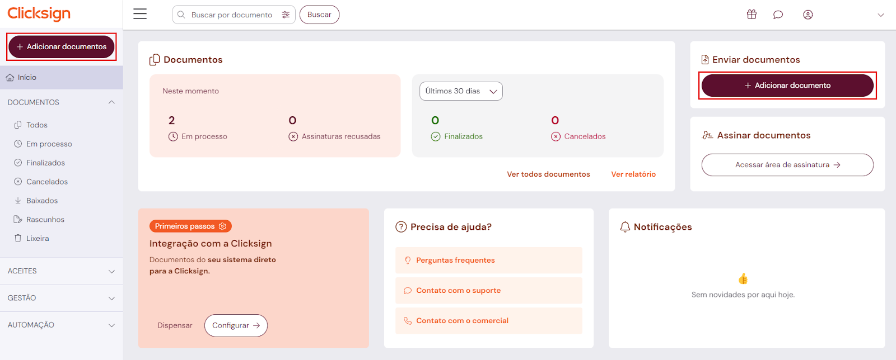Click Adicionar documentos sidebar button
This screenshot has height=360, width=896.
tap(62, 47)
